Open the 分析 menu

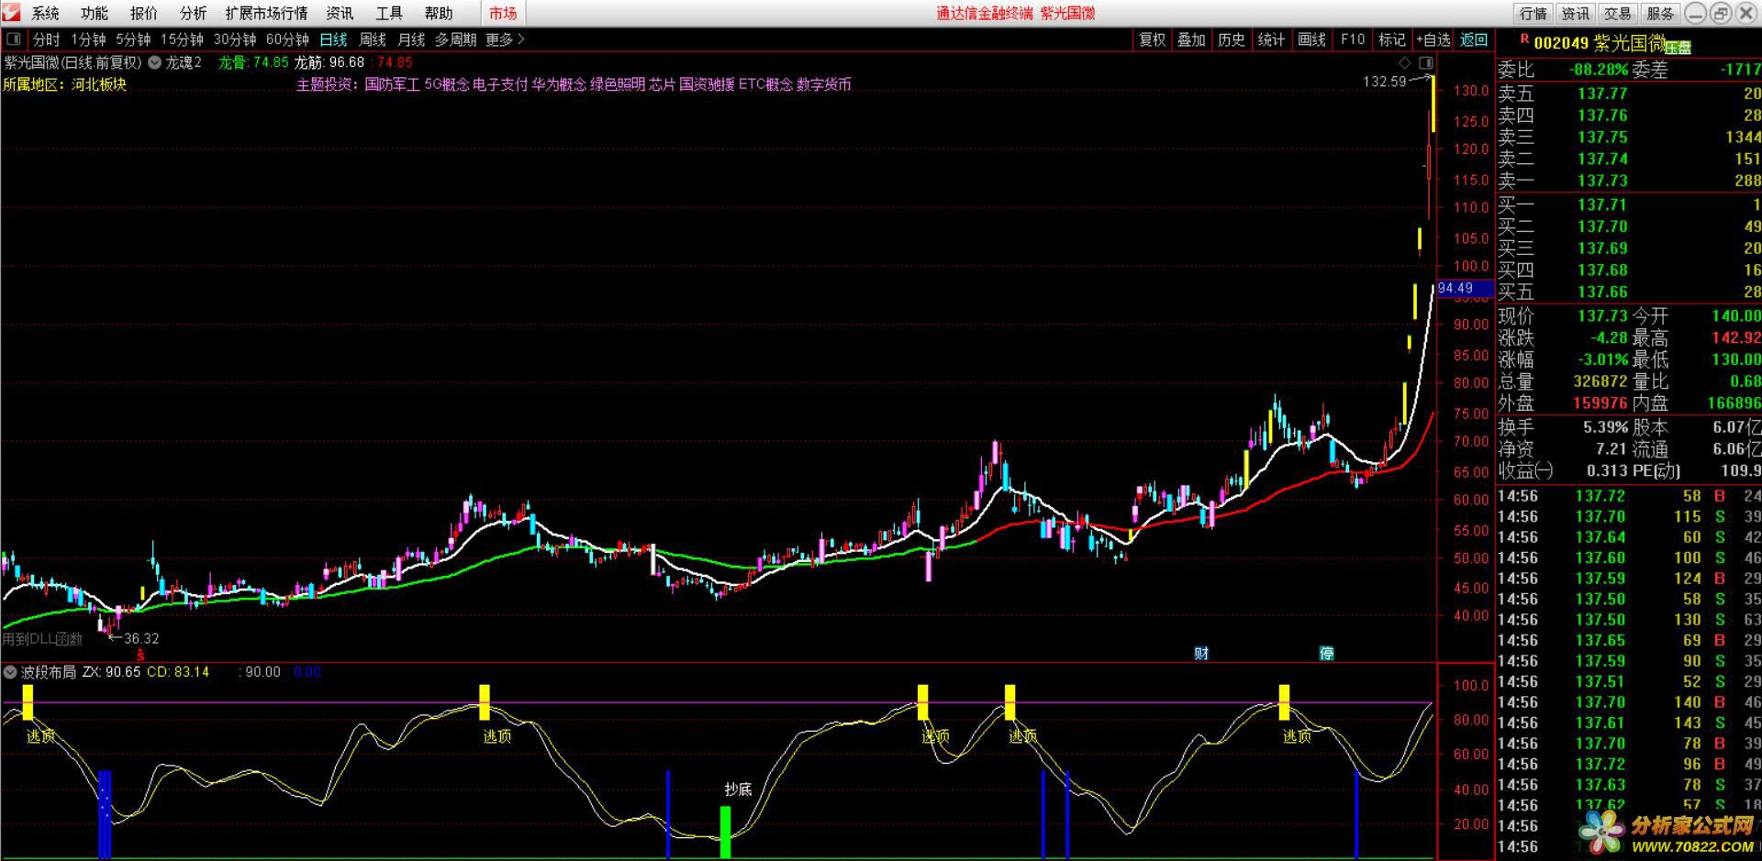[193, 13]
